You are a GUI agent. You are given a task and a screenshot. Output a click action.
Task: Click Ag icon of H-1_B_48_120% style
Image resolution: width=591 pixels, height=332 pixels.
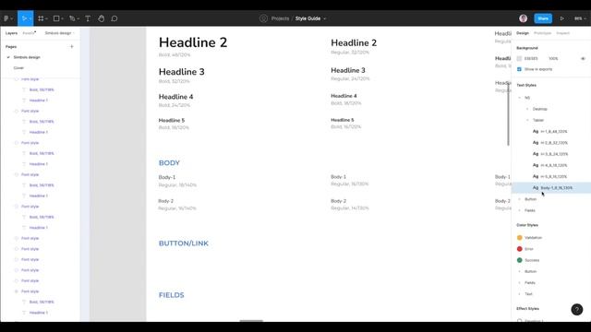coord(536,131)
